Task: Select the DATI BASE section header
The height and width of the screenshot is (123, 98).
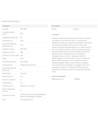Action: coord(74,26)
